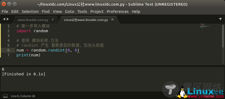Screen dimensions: 225x99
Task: Go to previous tab with left arrow
Action: (4, 19)
